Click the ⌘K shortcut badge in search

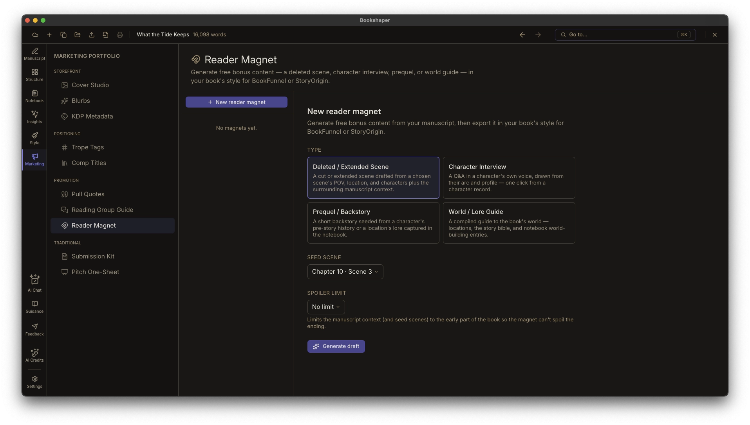tap(684, 35)
